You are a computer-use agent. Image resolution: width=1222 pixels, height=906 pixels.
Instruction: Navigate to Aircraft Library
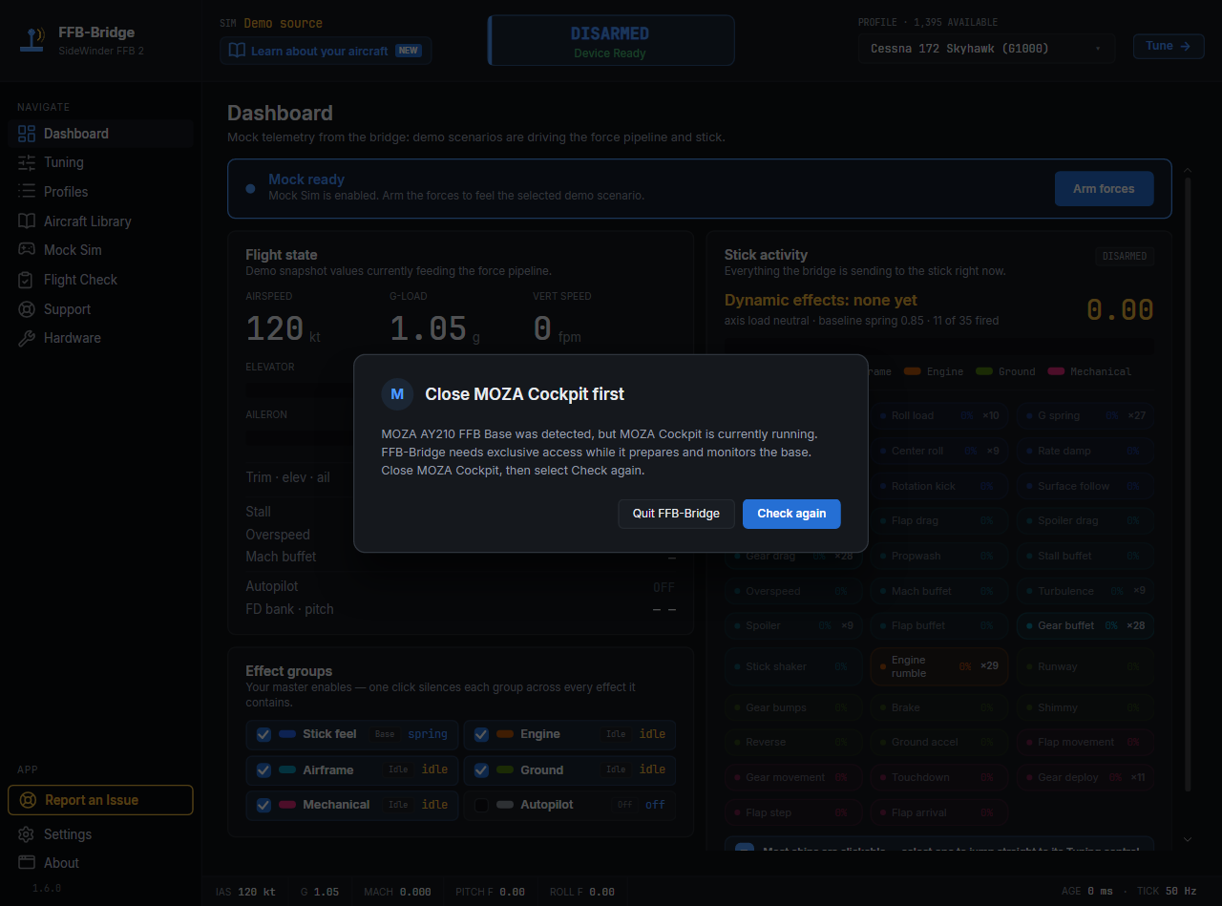[100, 221]
